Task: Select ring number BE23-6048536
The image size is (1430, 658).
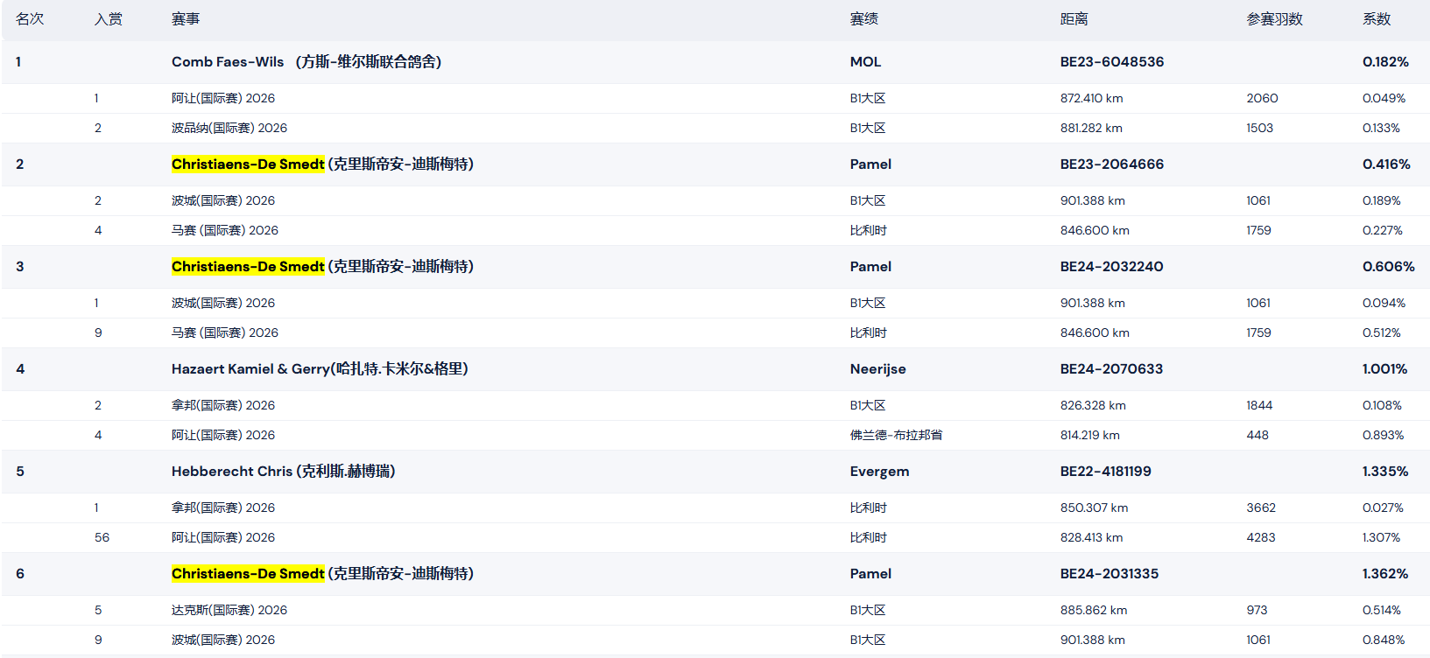Action: [1112, 62]
